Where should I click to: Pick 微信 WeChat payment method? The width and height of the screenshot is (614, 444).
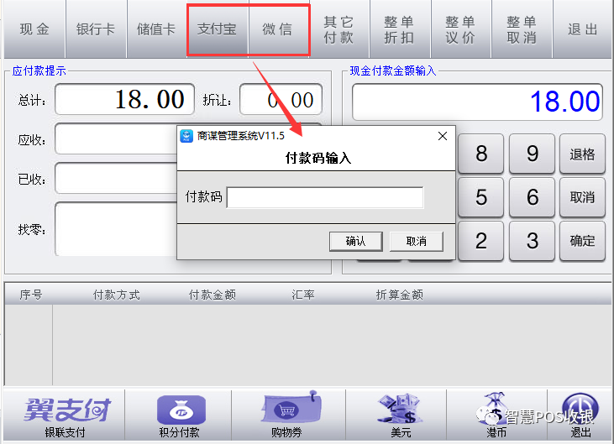click(278, 29)
